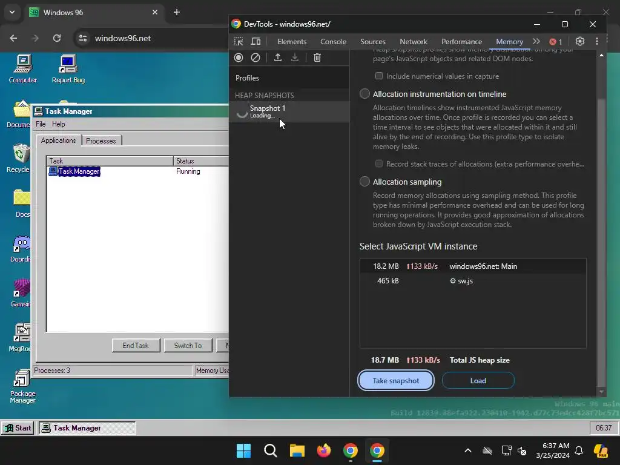Enable Include numerical values in capture
This screenshot has height=465, width=620.
(x=379, y=76)
